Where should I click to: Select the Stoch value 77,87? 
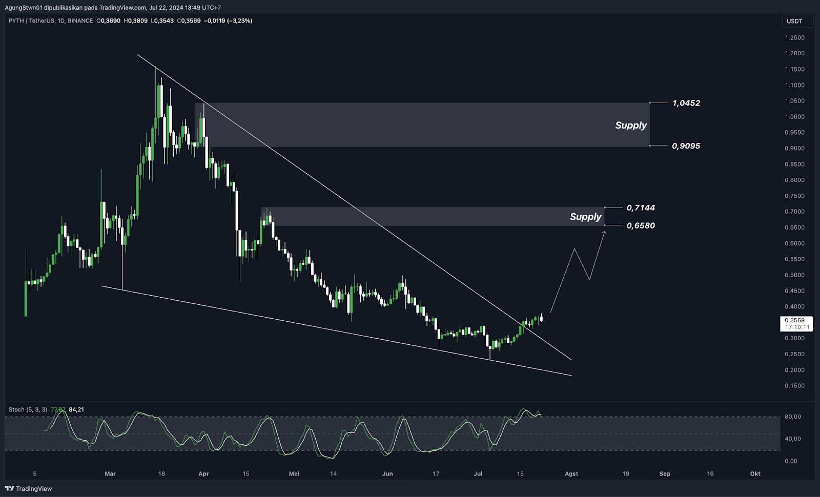[58, 409]
